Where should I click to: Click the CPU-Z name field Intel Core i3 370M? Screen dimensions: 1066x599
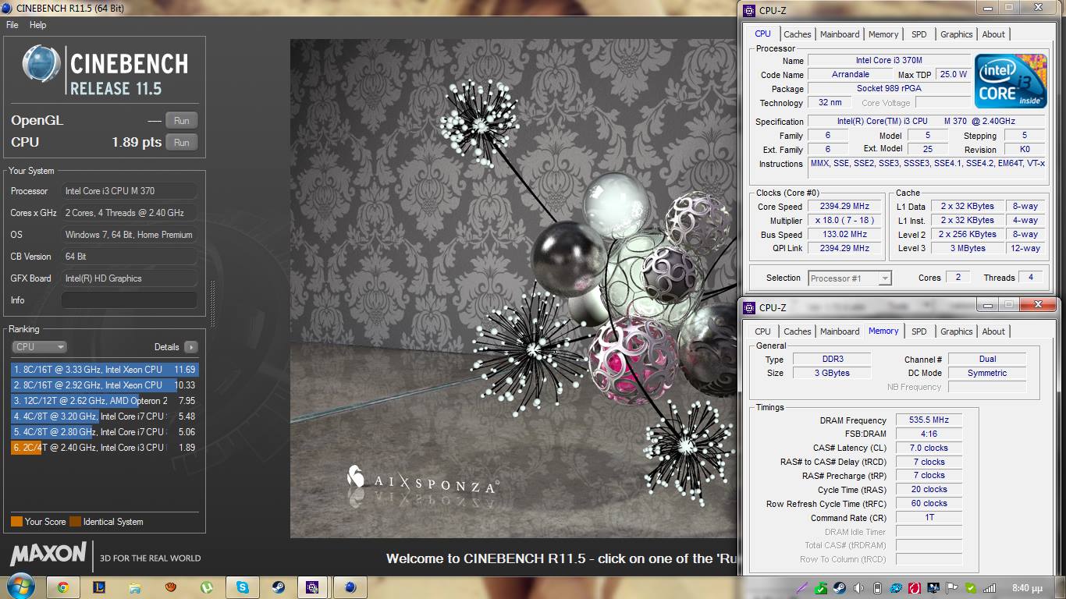tap(889, 61)
